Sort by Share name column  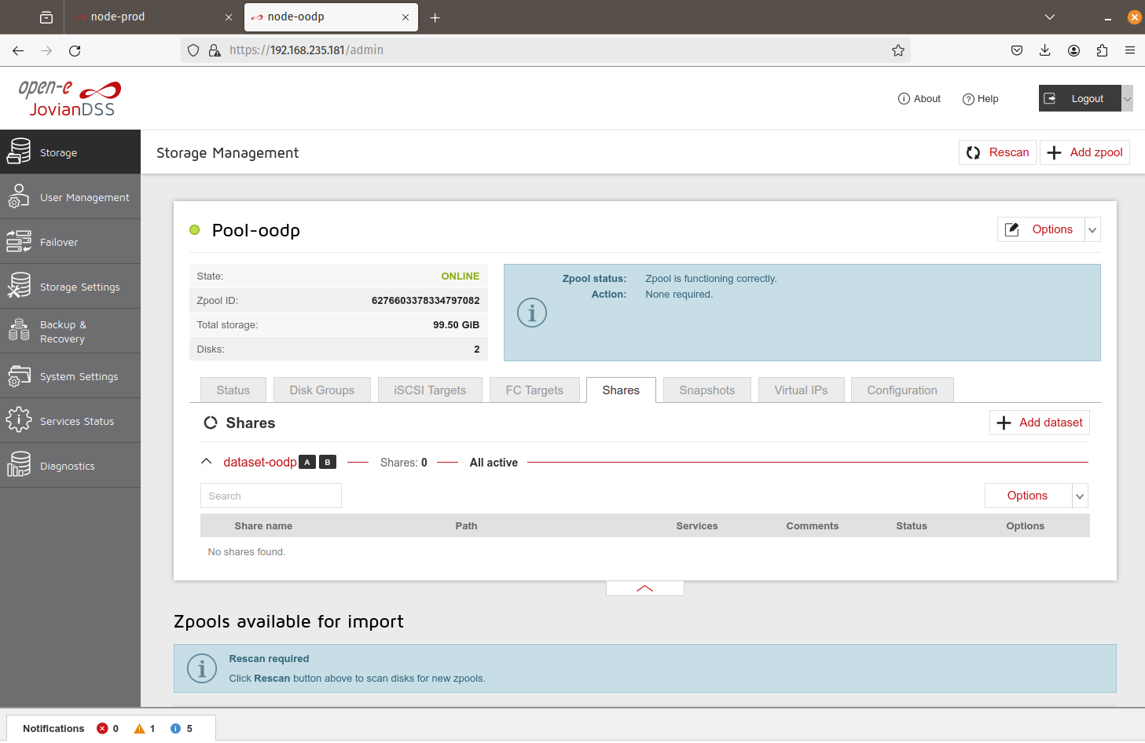click(x=263, y=526)
